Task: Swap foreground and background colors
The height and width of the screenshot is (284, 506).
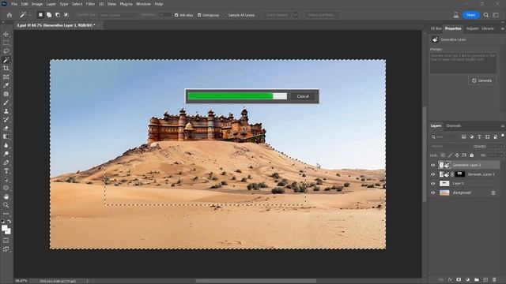Action: coord(9,222)
